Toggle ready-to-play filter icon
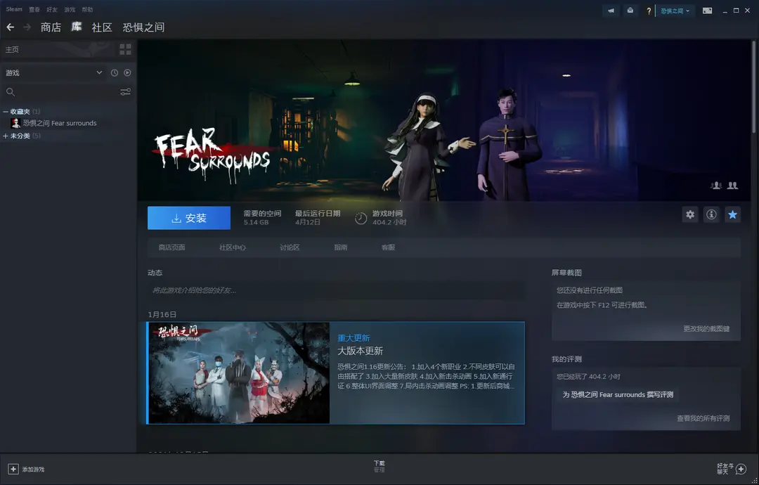The image size is (759, 485). pyautogui.click(x=127, y=72)
